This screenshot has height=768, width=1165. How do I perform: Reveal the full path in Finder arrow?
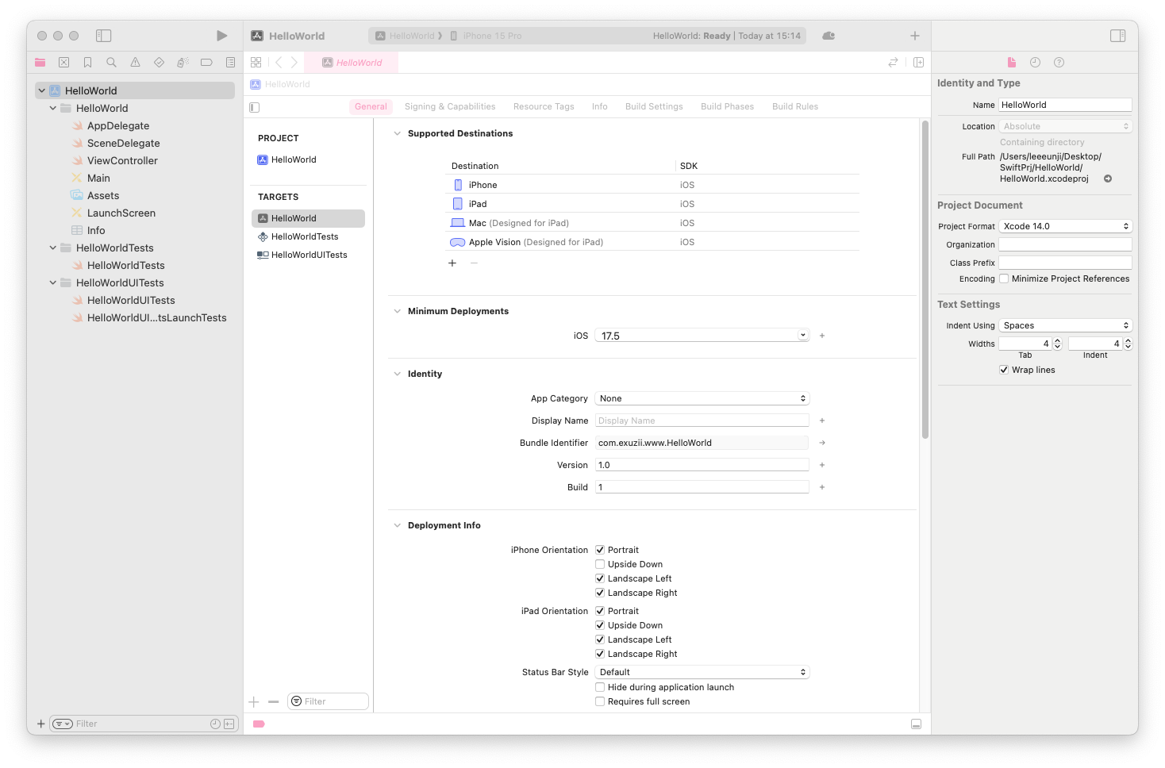(x=1108, y=179)
